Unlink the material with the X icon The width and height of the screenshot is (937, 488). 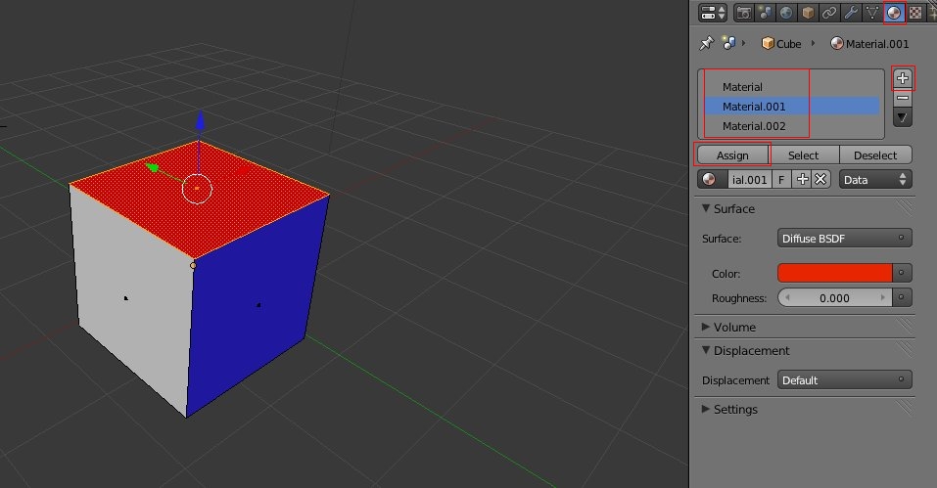(x=821, y=180)
